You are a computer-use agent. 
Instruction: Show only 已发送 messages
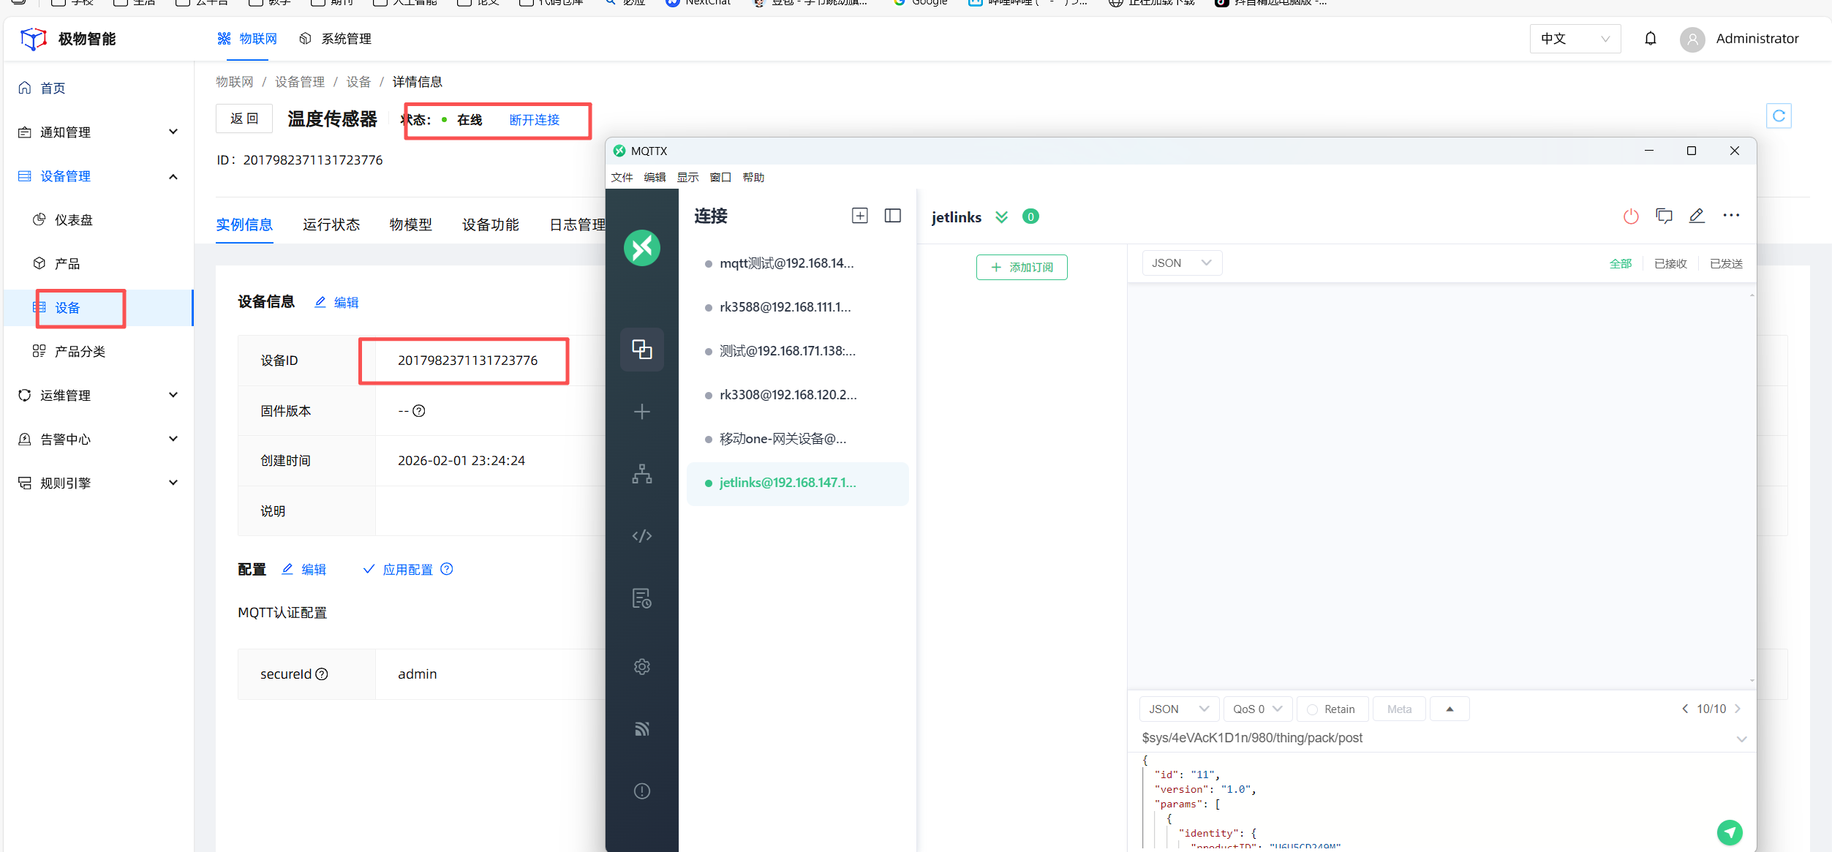pyautogui.click(x=1725, y=264)
